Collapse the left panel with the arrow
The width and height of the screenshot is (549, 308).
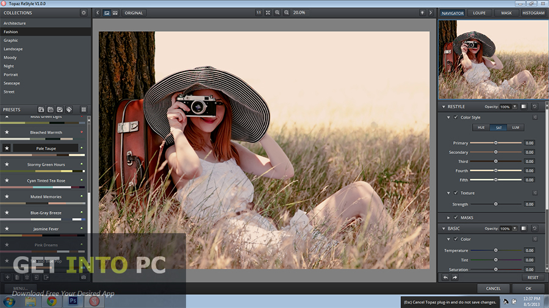click(x=98, y=13)
